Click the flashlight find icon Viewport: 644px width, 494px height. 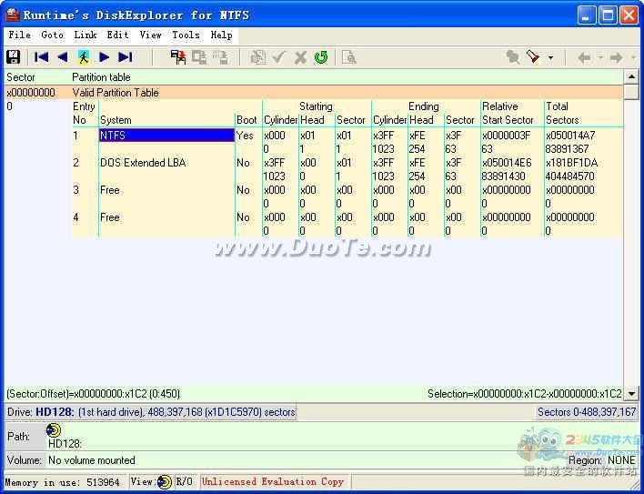(534, 57)
